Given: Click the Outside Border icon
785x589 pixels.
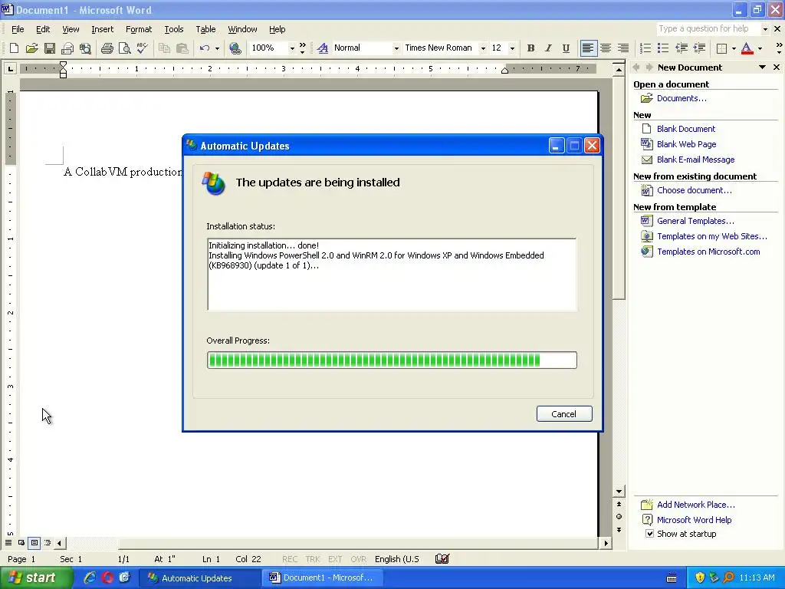Looking at the screenshot, I should pyautogui.click(x=721, y=48).
